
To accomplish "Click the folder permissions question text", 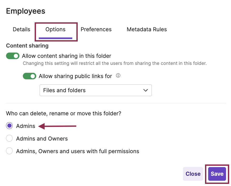I will (x=63, y=113).
